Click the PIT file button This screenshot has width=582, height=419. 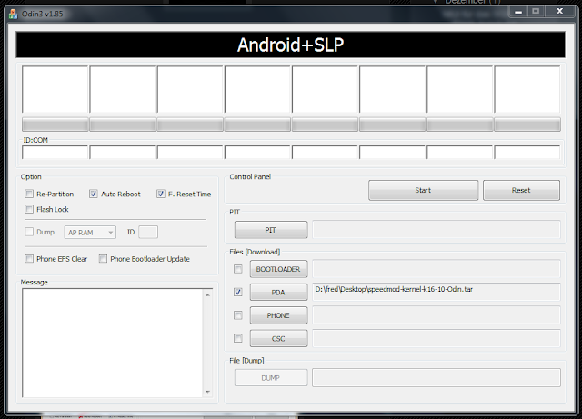[x=271, y=230]
